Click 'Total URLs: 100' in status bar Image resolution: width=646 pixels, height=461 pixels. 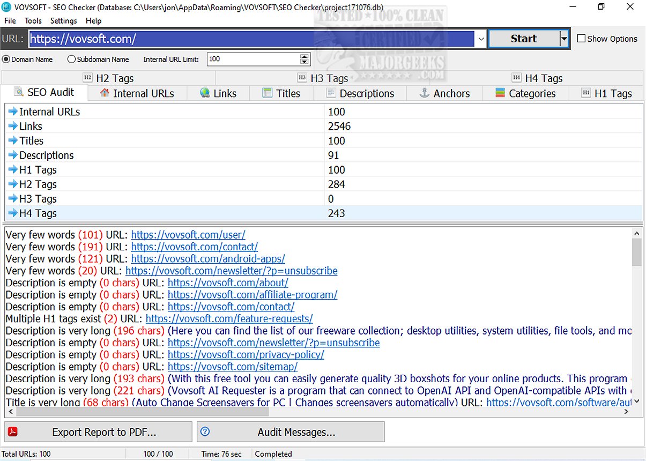pyautogui.click(x=26, y=454)
